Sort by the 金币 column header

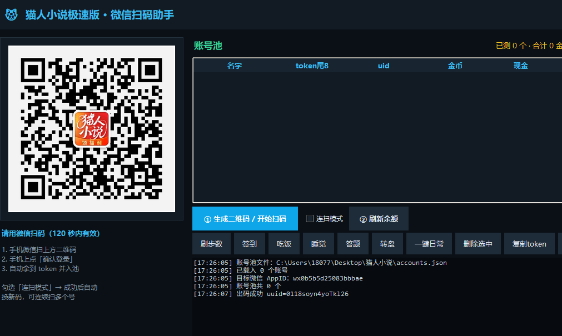click(455, 66)
